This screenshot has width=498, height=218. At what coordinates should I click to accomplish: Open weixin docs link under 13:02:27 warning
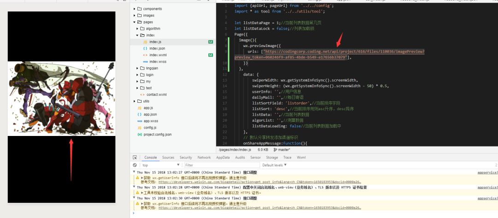260,182
